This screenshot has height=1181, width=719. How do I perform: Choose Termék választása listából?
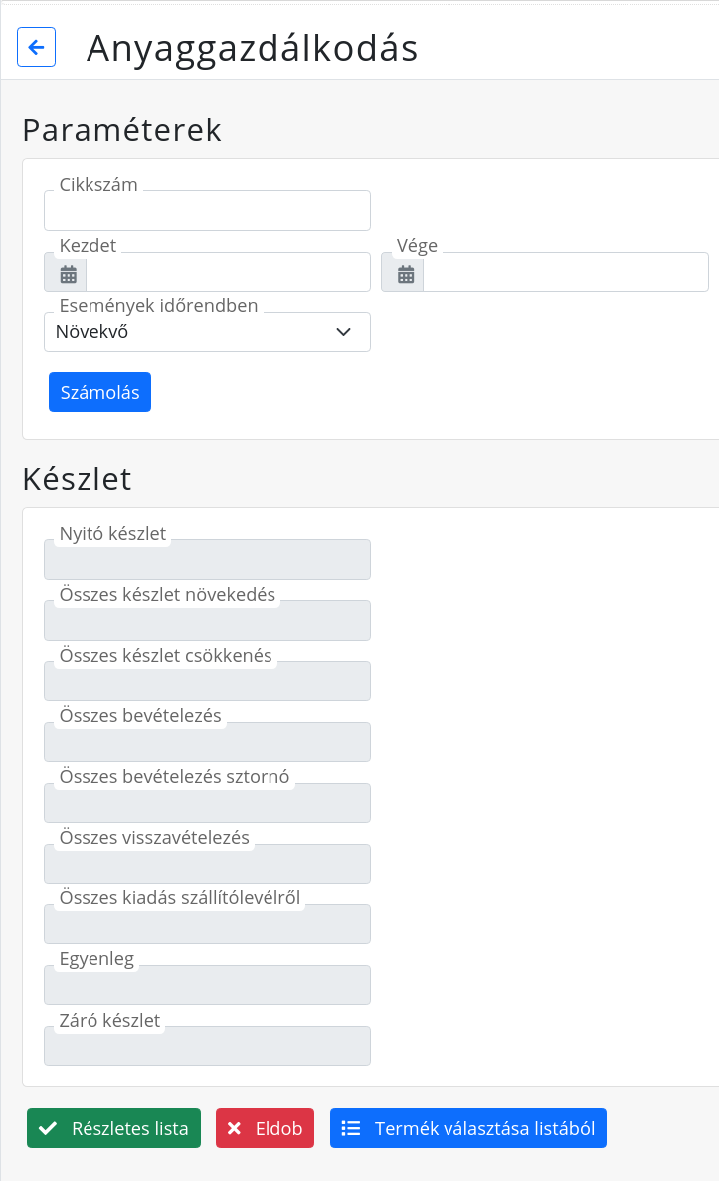[468, 1128]
